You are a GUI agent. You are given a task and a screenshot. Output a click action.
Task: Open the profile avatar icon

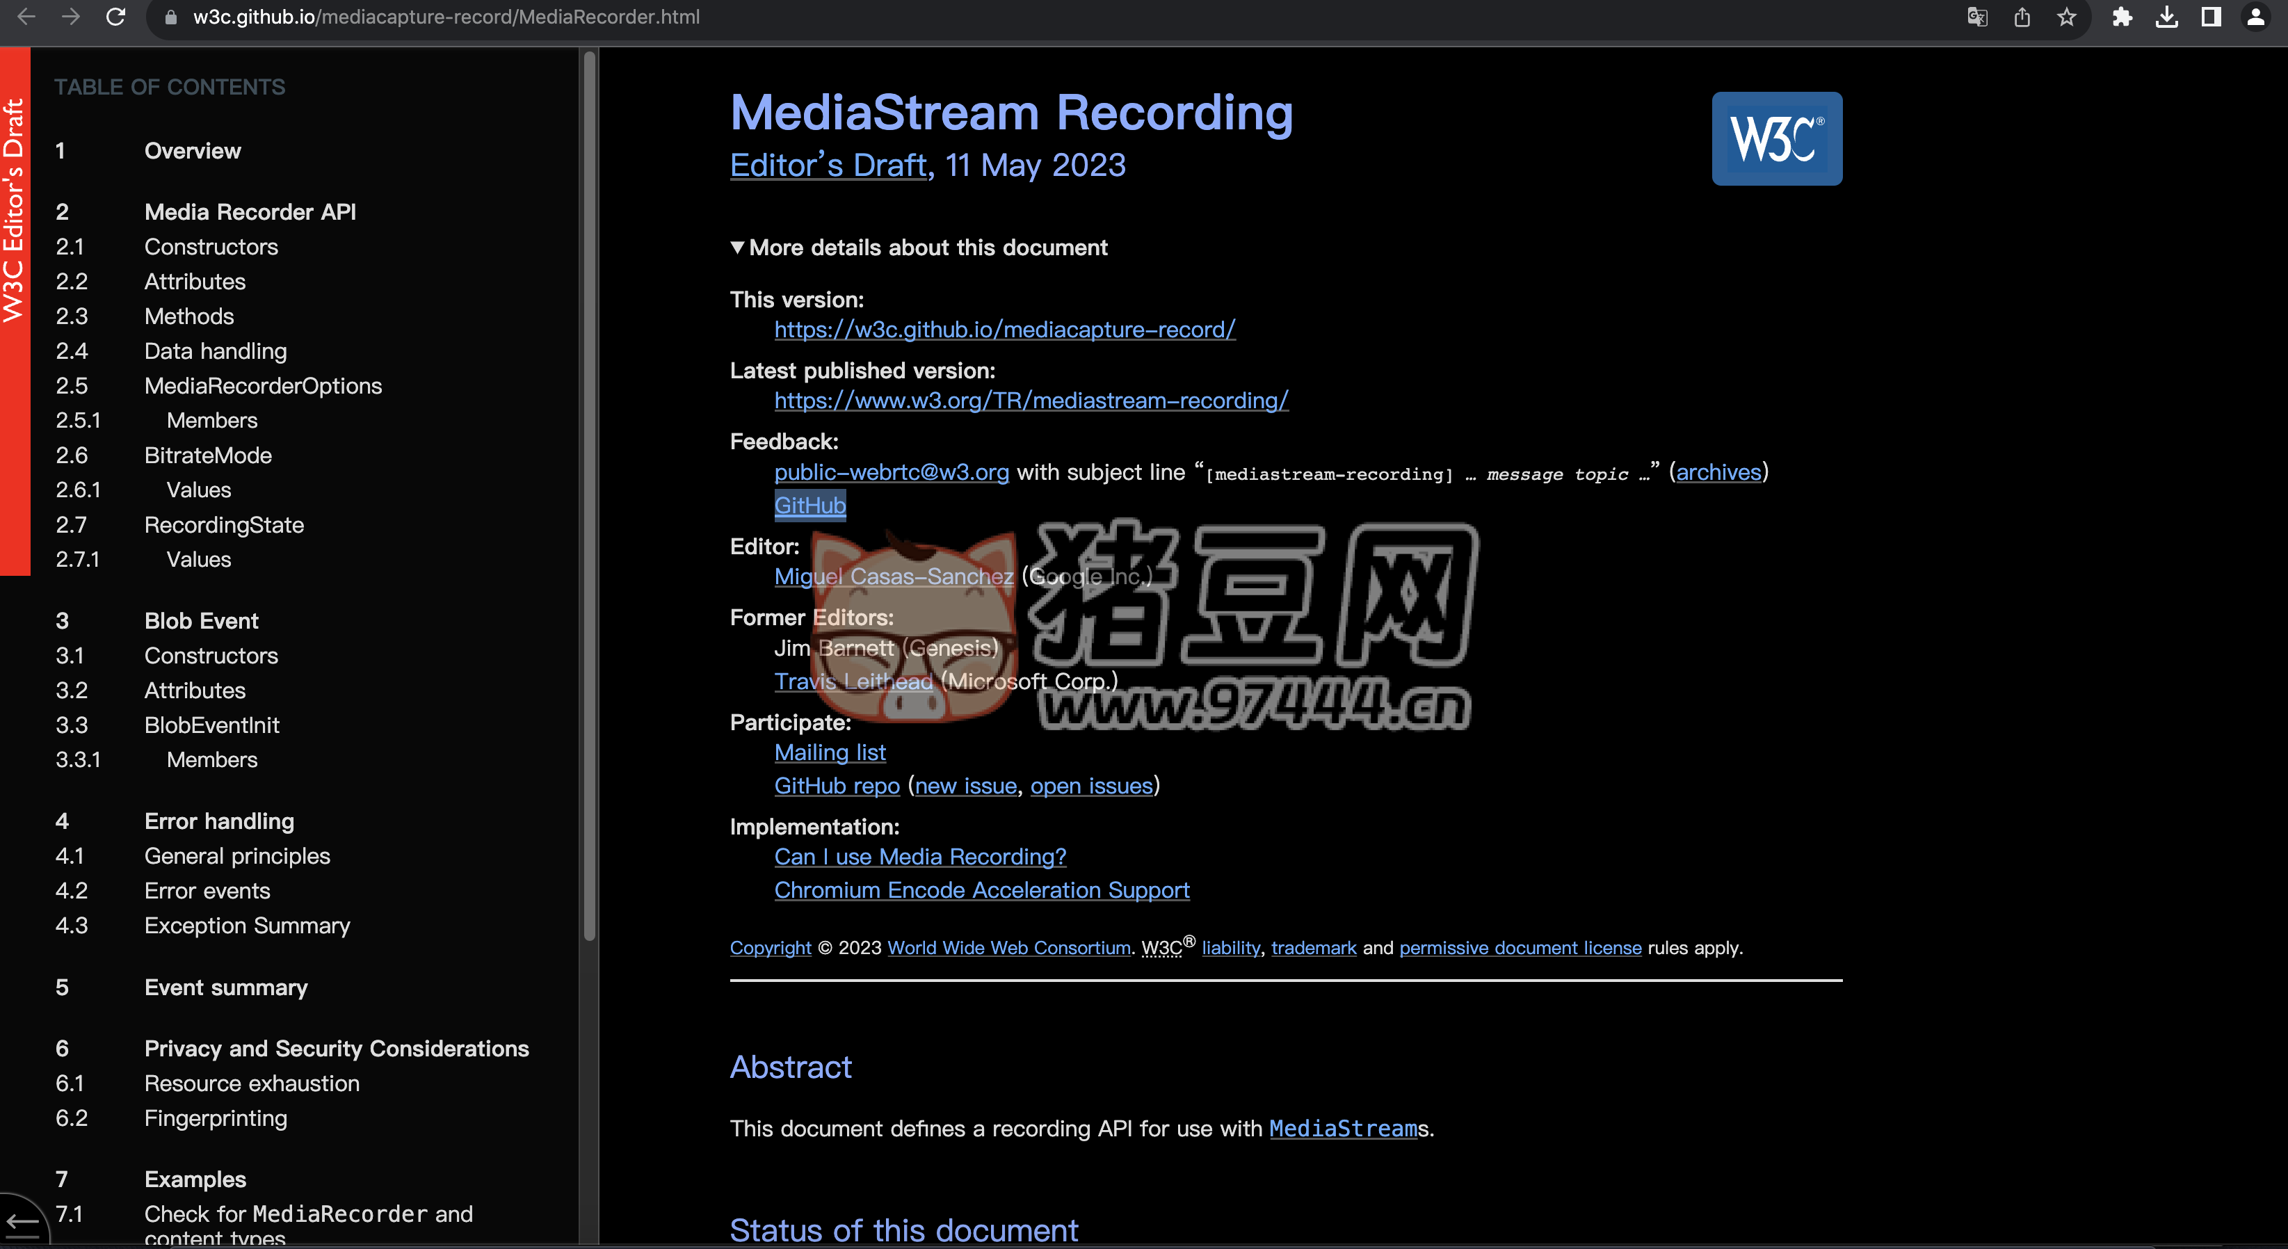click(2255, 17)
